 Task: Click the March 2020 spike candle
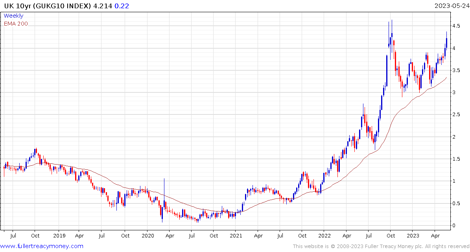(x=164, y=193)
